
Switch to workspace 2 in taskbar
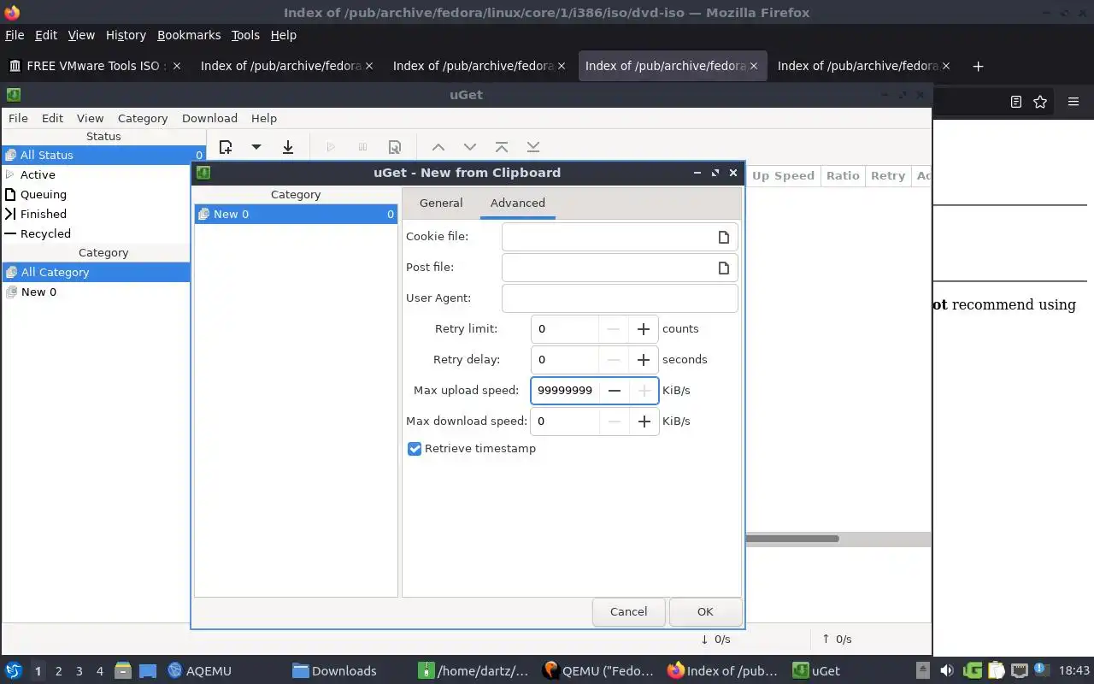[58, 671]
